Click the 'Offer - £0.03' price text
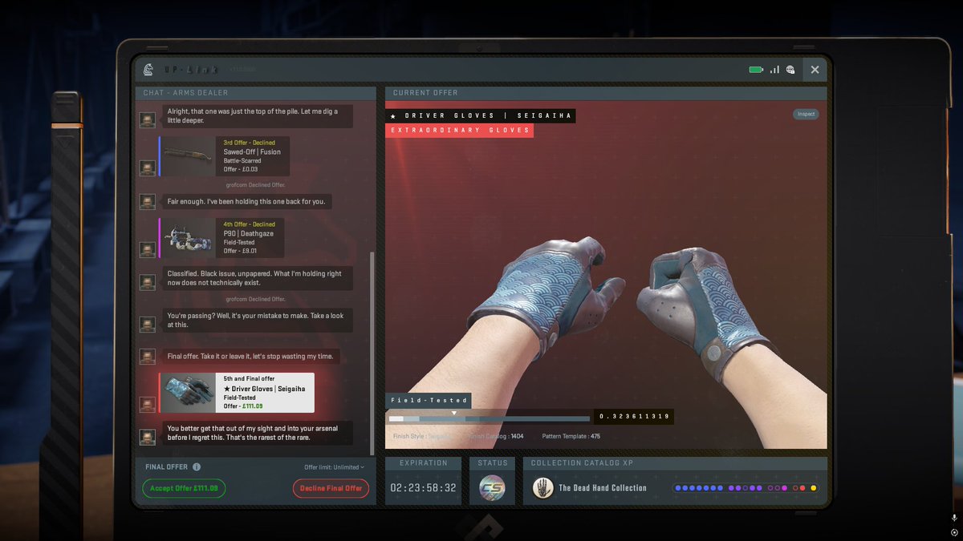This screenshot has height=541, width=963. pos(241,169)
